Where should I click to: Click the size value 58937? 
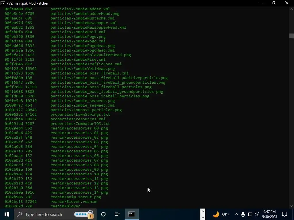click(31, 119)
